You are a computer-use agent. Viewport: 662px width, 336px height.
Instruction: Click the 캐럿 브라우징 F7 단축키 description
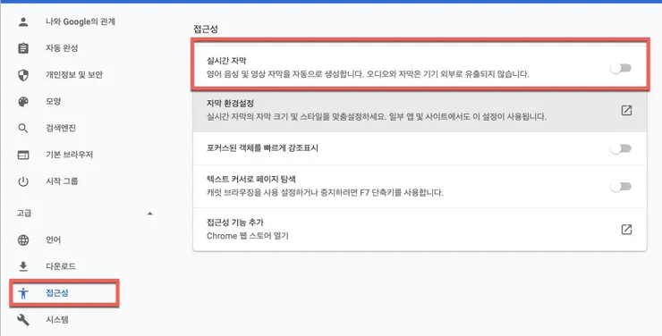(x=325, y=193)
